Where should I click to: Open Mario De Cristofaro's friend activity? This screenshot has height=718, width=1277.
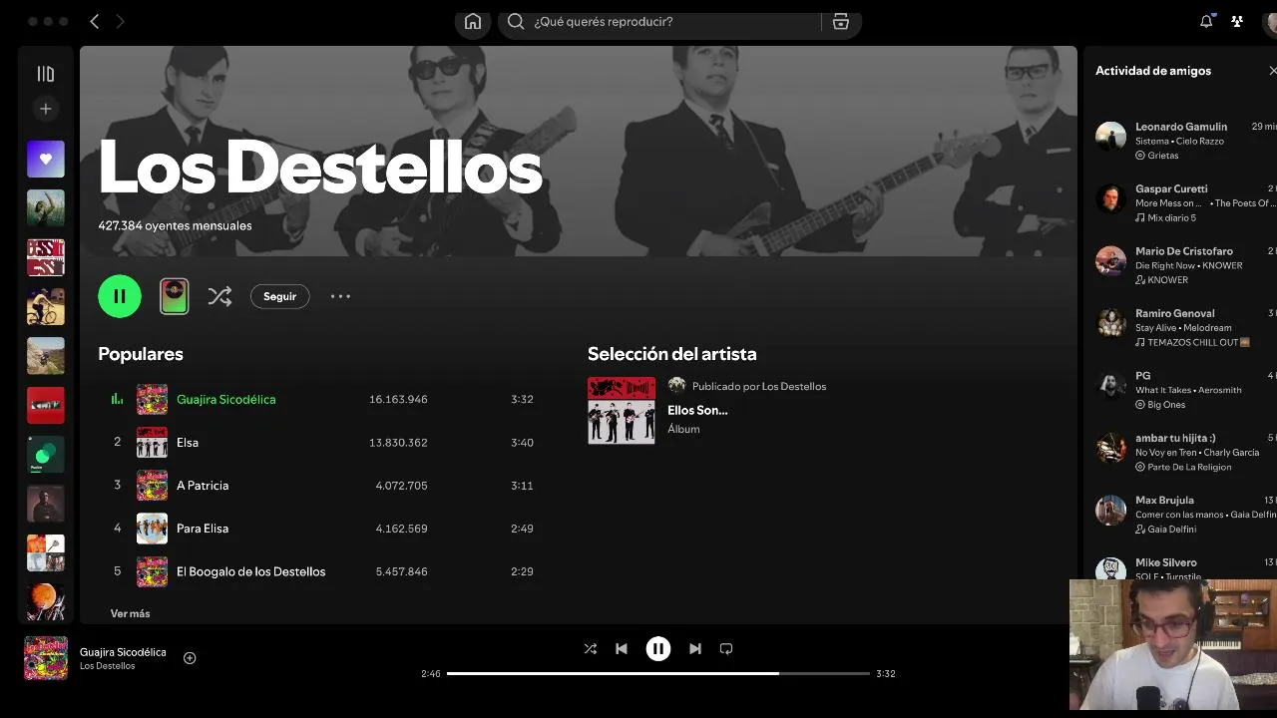click(1185, 265)
